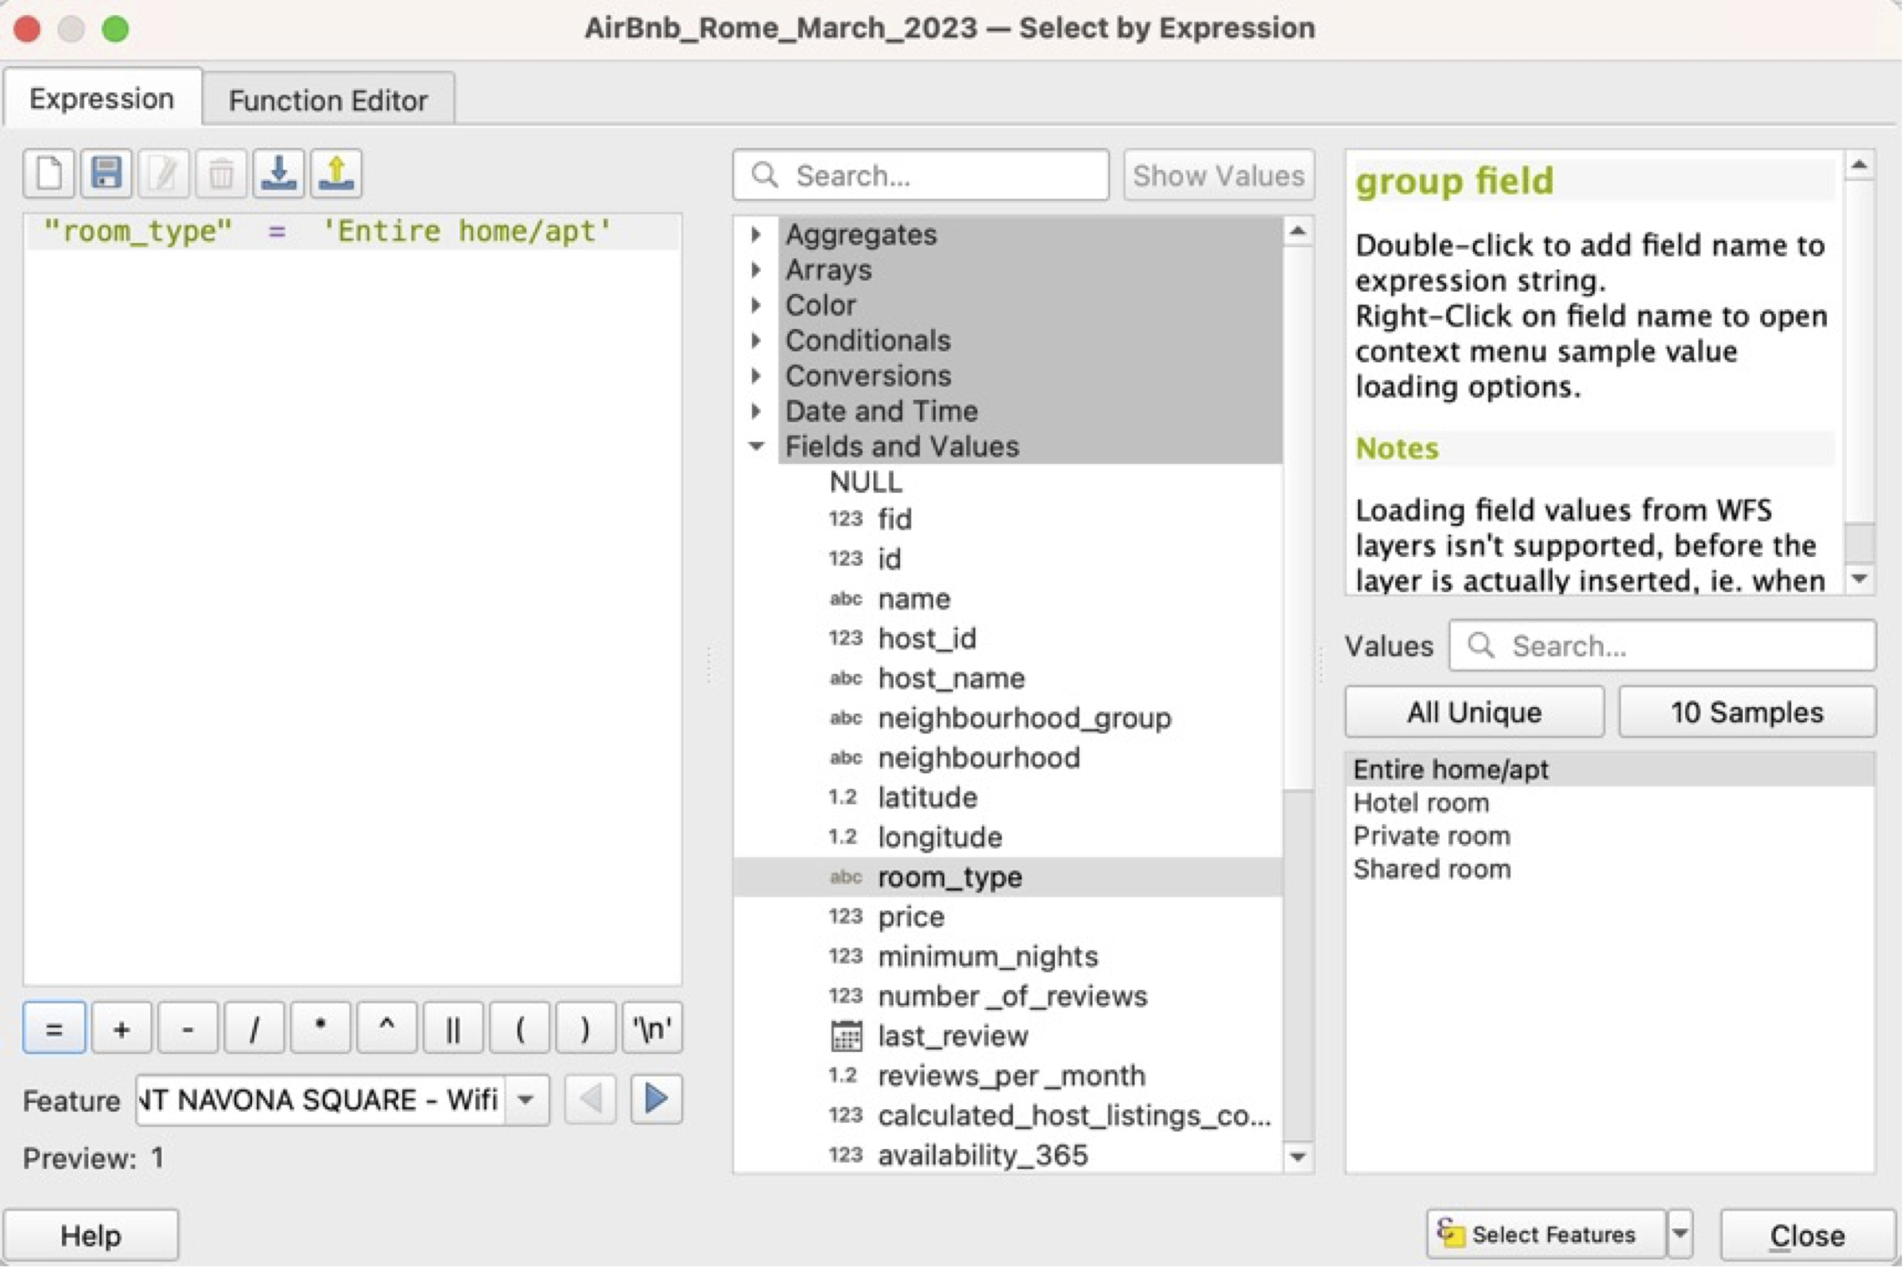The image size is (1904, 1269).
Task: Insert an opening parenthesis
Action: coord(520,1029)
